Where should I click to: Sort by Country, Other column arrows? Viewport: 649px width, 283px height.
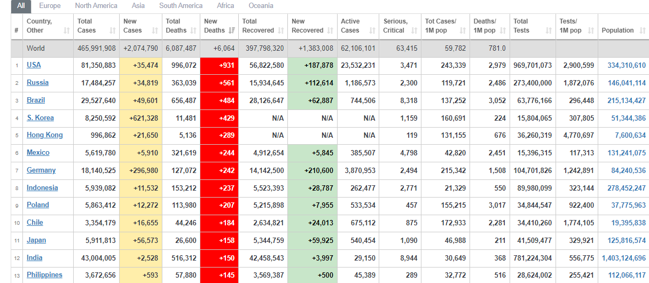tap(67, 30)
